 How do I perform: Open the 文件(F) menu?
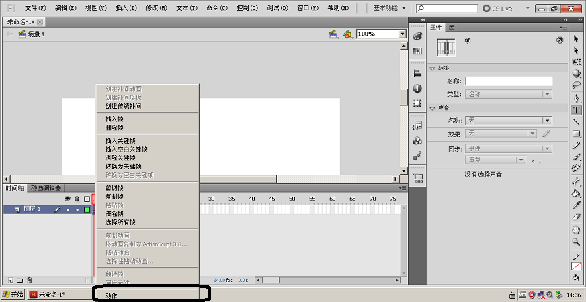click(36, 8)
